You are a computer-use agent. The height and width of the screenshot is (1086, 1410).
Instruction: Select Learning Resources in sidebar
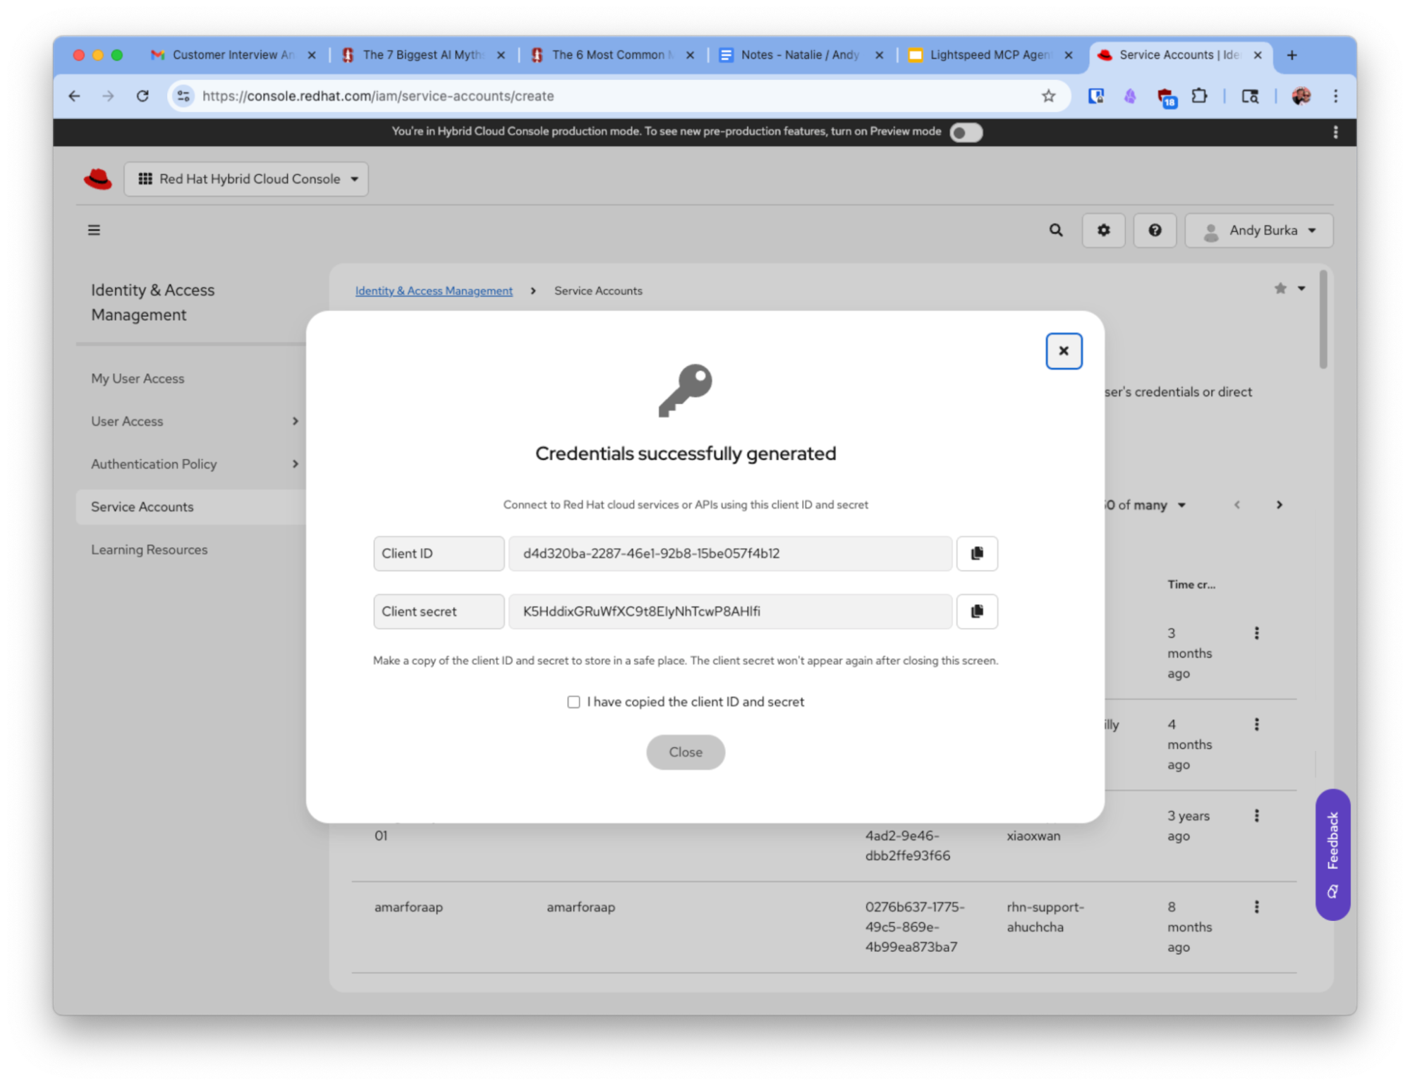[150, 550]
